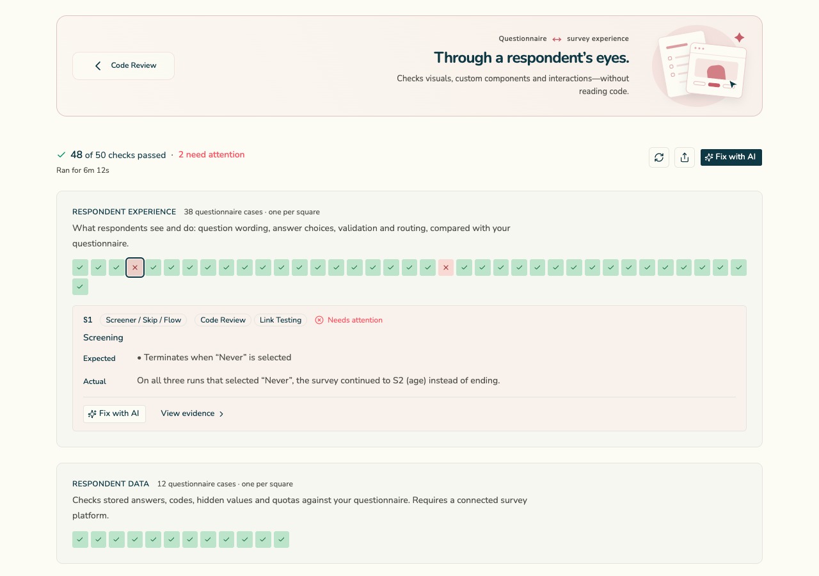Click '12 questionnaire cases · one per square'

(x=225, y=484)
